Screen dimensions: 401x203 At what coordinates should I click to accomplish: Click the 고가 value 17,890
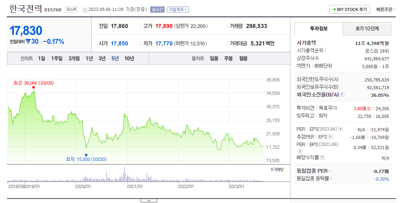tap(164, 26)
